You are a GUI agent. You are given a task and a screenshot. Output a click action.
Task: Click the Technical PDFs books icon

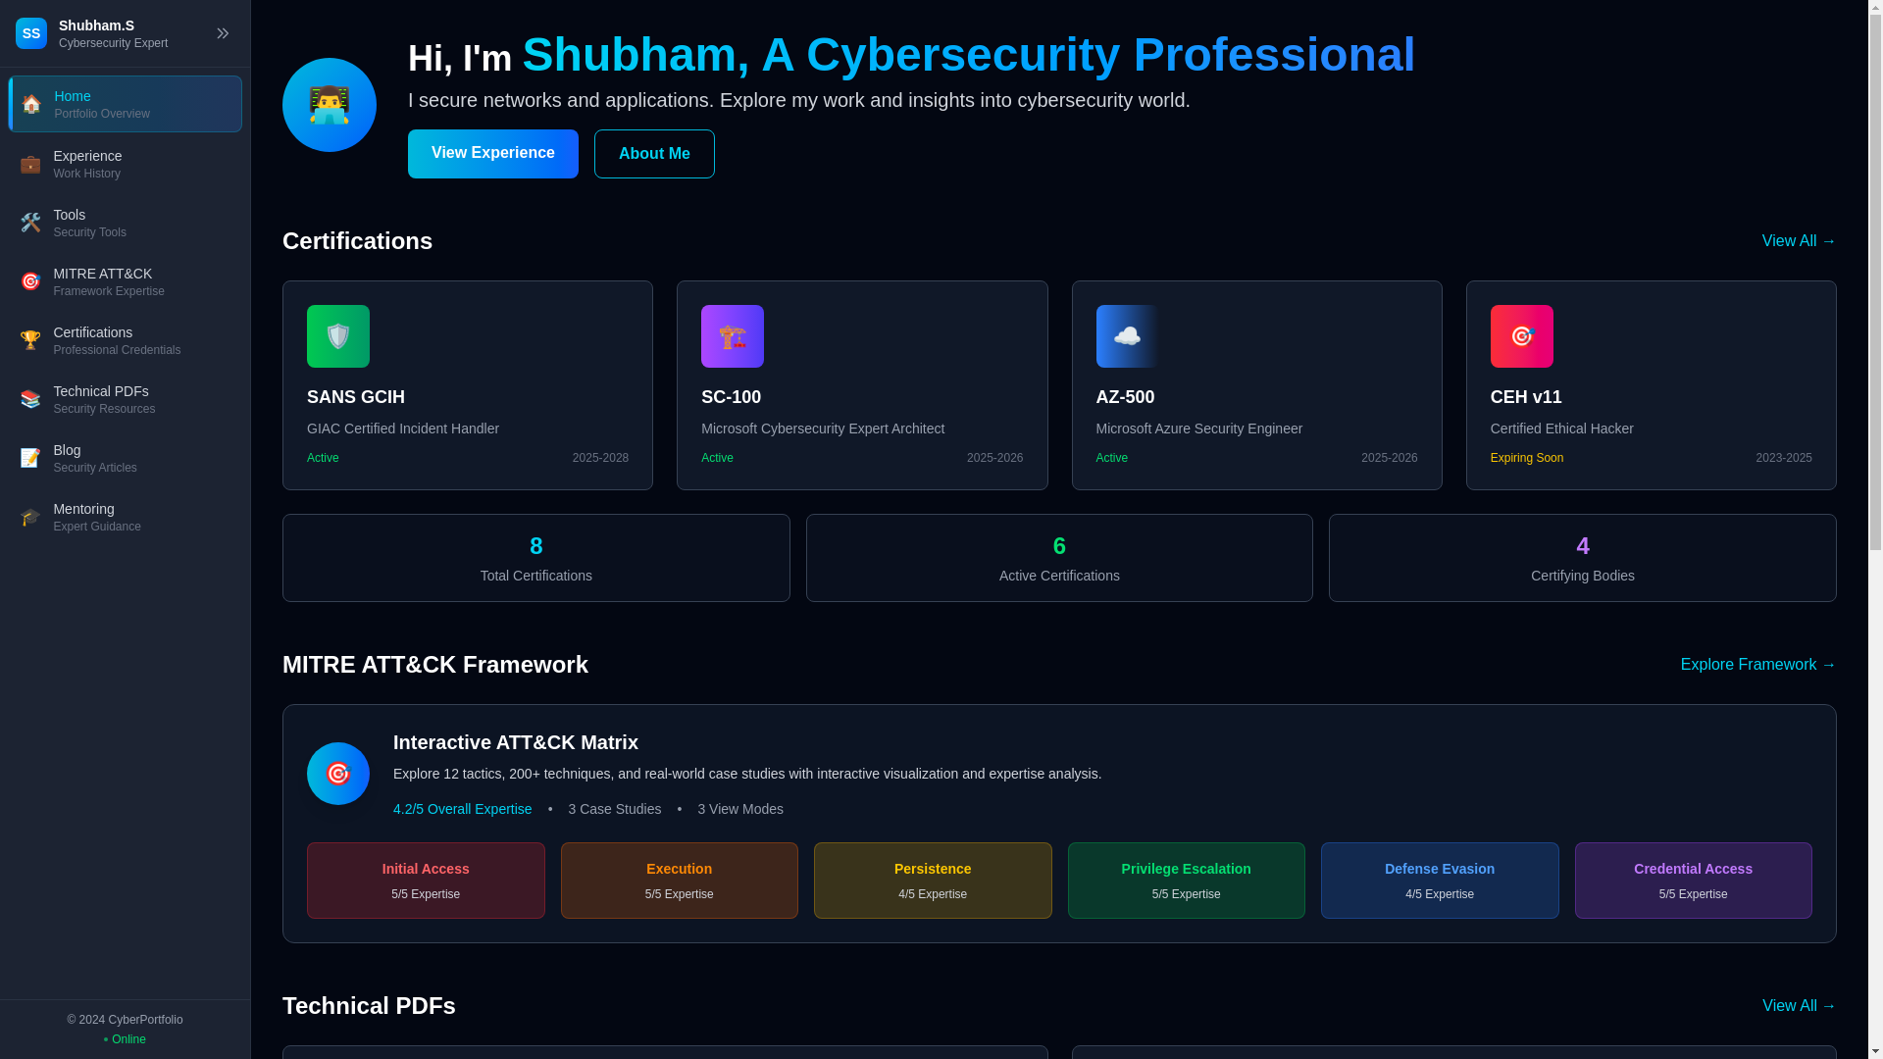pos(30,399)
